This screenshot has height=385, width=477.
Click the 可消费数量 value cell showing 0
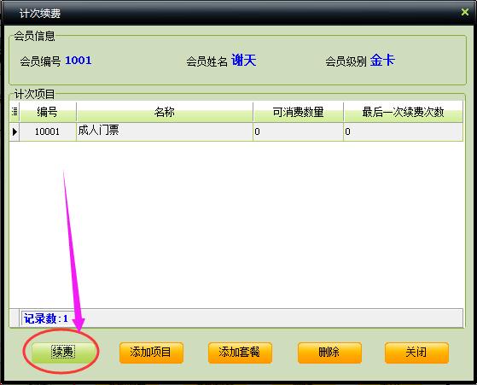298,131
